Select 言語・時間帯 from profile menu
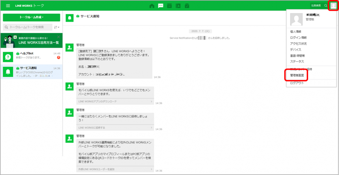339x175 pixels. (297, 55)
